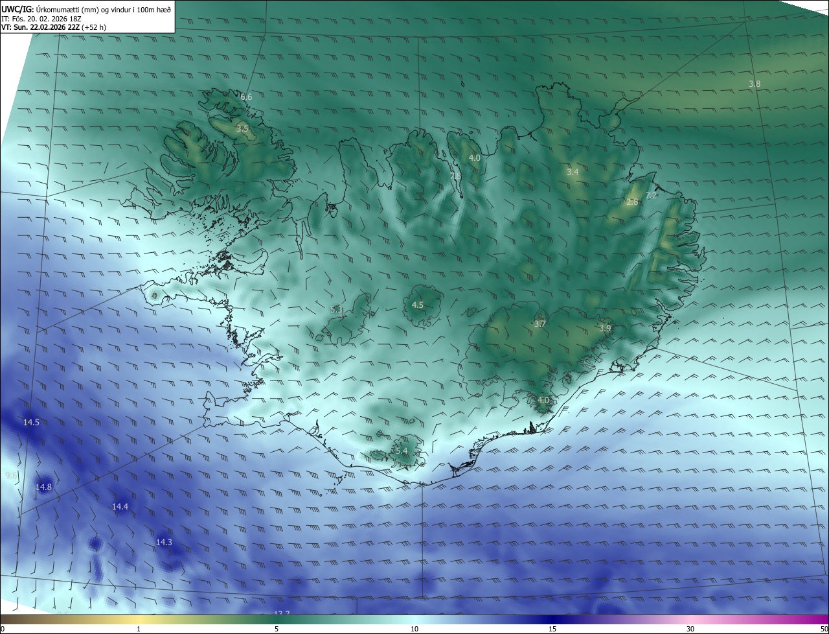Click the 50 tick on the color scale
Viewport: 829px width, 634px height.
pyautogui.click(x=824, y=629)
